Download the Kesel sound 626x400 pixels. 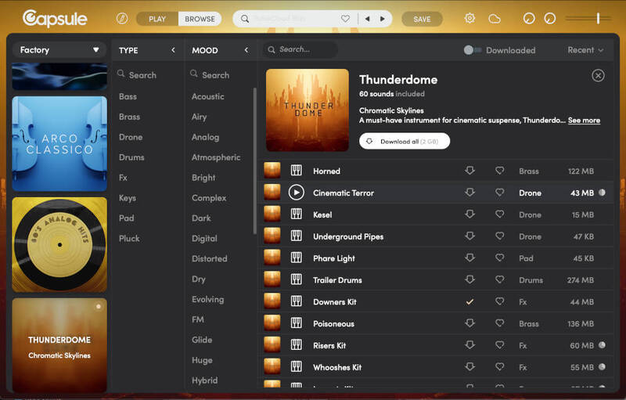click(470, 214)
